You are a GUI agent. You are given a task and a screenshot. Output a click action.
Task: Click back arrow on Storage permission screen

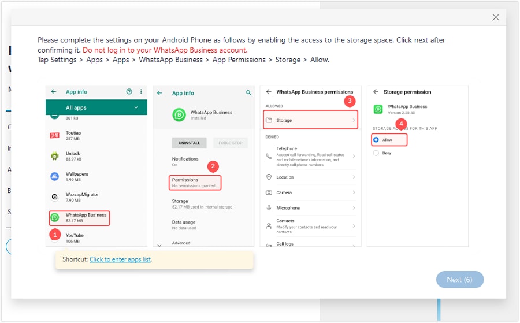point(376,92)
